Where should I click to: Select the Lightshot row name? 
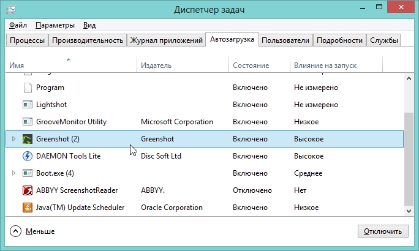51,105
